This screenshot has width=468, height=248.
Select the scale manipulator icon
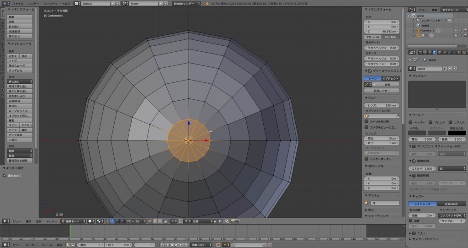122,221
